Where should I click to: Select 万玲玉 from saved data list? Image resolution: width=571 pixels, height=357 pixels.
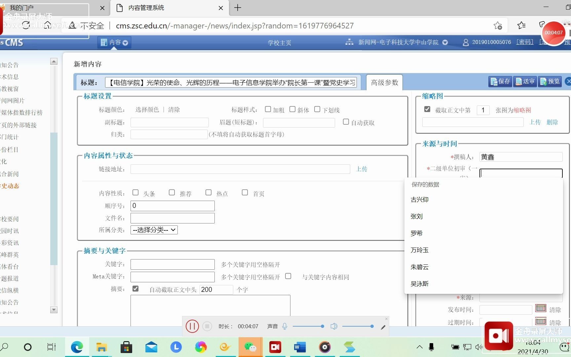coord(483,250)
